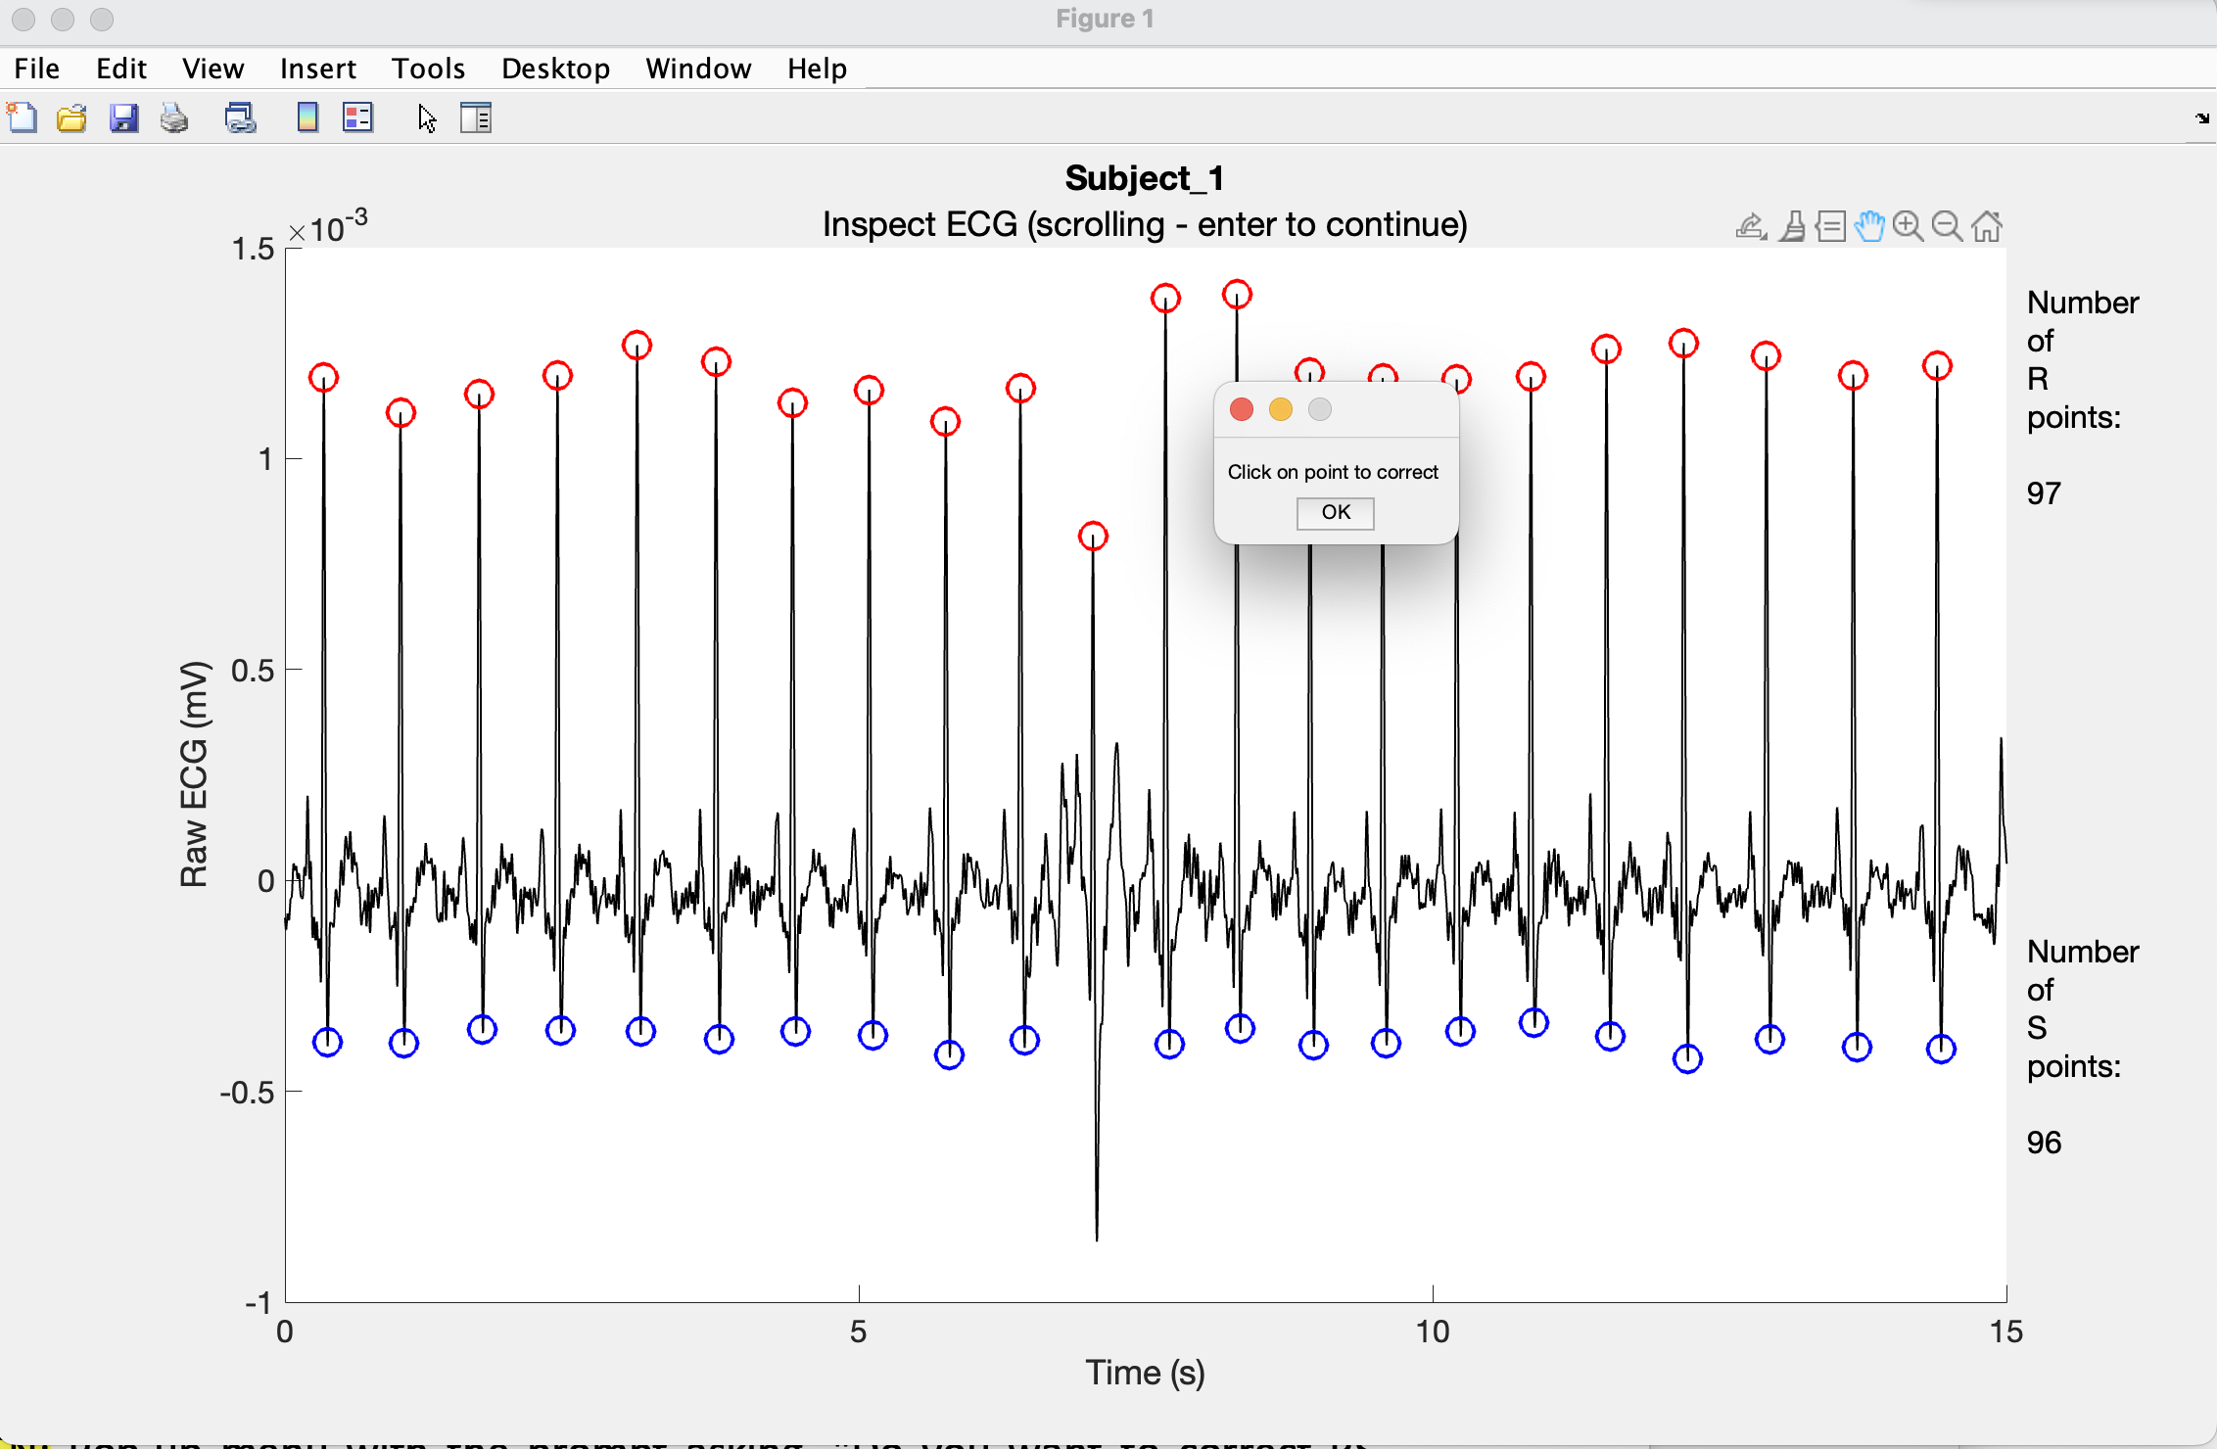
Task: Click the Save Figure floppy icon
Action: [x=123, y=118]
